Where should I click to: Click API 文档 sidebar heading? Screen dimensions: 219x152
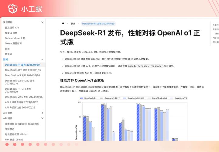coord(8,113)
